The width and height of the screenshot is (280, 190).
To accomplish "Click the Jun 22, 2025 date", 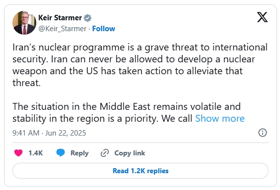I will 66,133.
